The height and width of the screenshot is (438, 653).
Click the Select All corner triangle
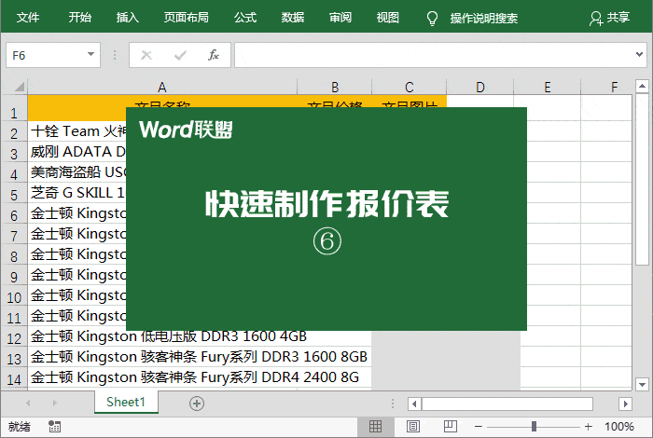tap(20, 87)
